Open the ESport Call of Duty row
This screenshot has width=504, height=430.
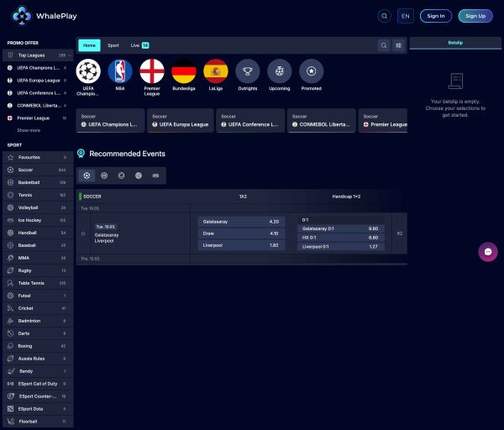tap(38, 384)
